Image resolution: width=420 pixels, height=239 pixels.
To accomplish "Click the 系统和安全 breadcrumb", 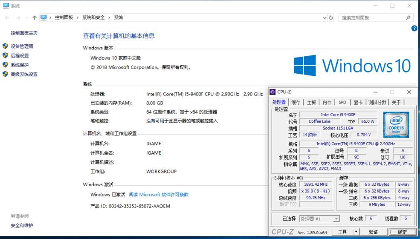I will (x=93, y=17).
